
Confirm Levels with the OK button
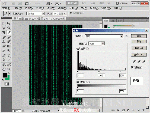139,36
